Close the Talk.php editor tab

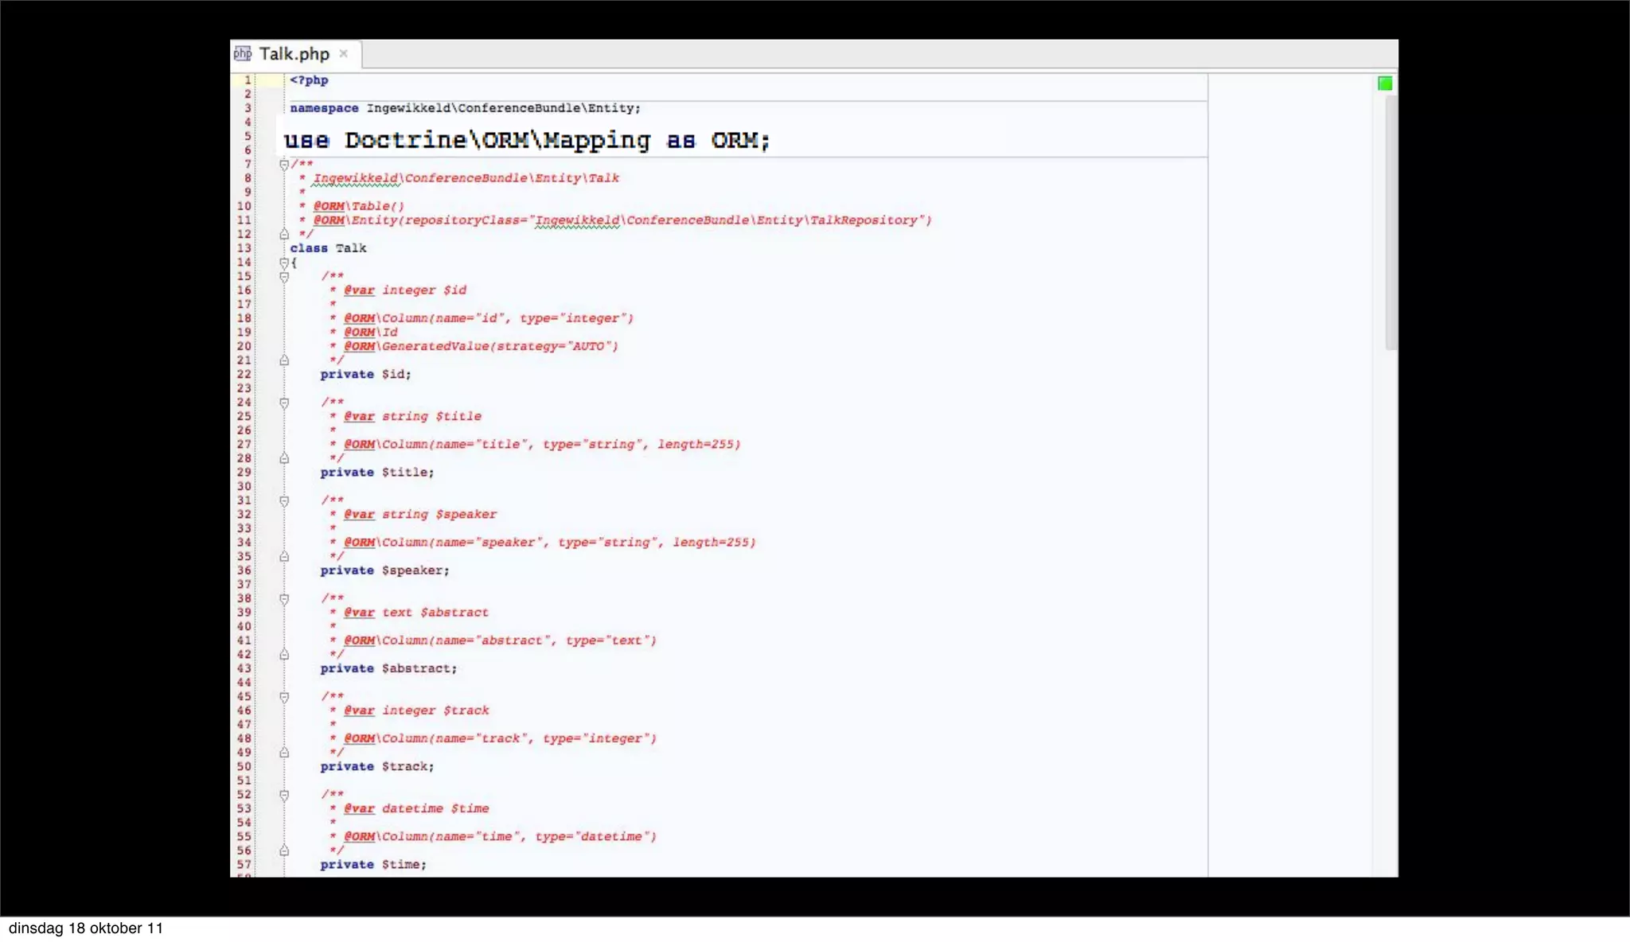pyautogui.click(x=344, y=53)
